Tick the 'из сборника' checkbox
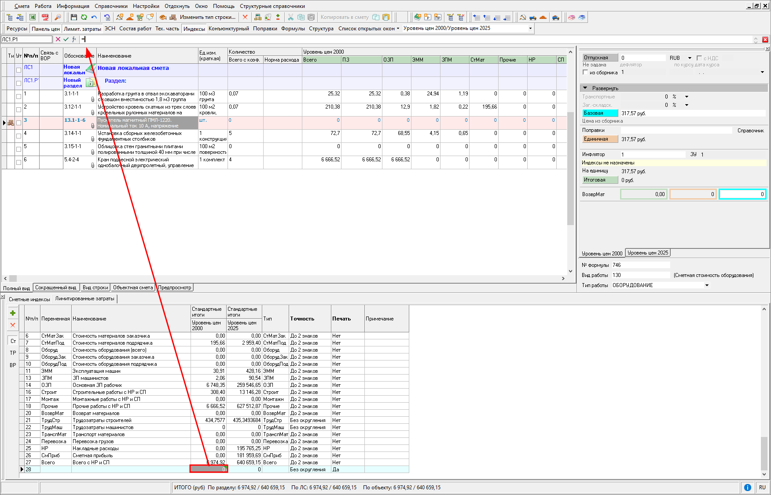Viewport: 771px width, 495px height. coord(585,72)
